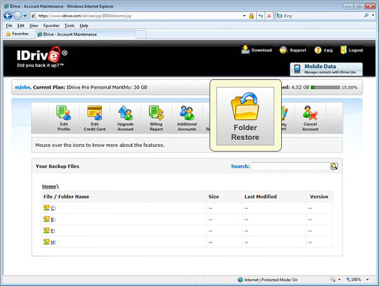Open the Tools menu
This screenshot has width=379, height=286.
(x=70, y=25)
